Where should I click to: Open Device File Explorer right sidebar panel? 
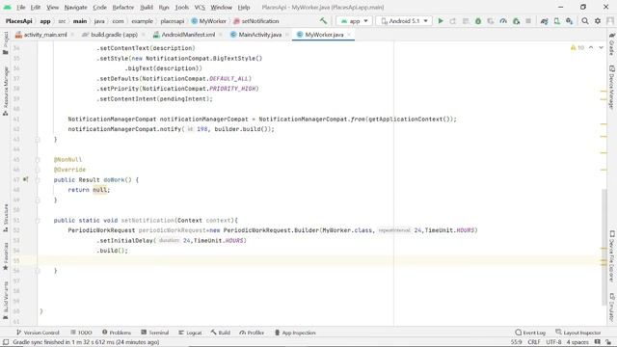pyautogui.click(x=612, y=256)
